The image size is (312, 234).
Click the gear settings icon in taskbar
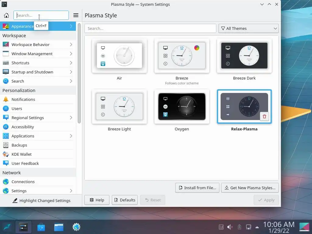coord(76,227)
